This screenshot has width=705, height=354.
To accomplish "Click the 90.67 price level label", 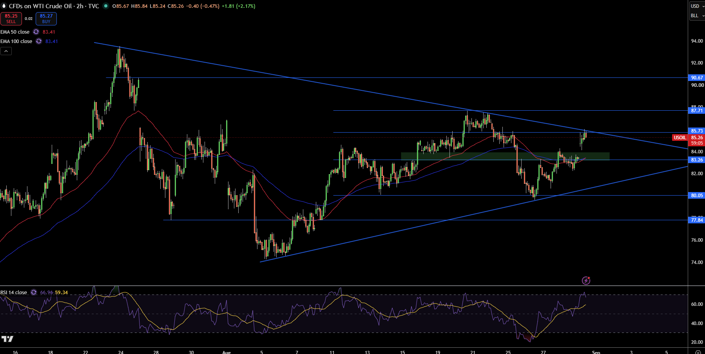I will point(697,78).
